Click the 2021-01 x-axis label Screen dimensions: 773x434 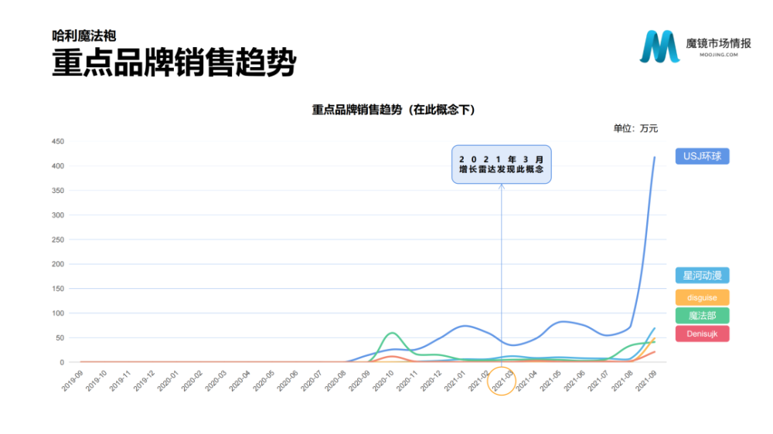coord(455,381)
